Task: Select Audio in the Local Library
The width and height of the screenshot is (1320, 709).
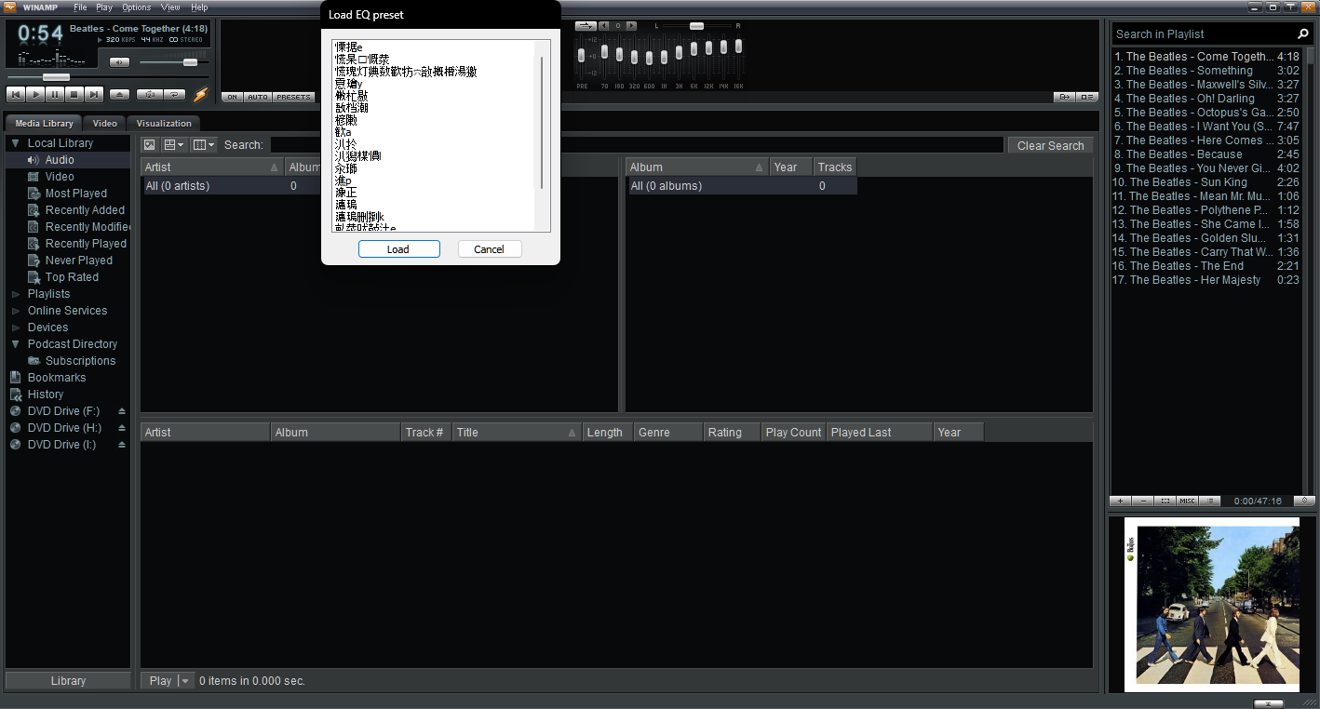Action: click(x=60, y=160)
